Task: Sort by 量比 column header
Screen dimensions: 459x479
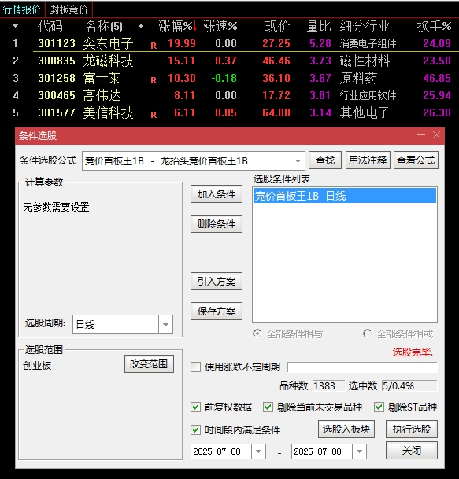Action: click(x=318, y=26)
